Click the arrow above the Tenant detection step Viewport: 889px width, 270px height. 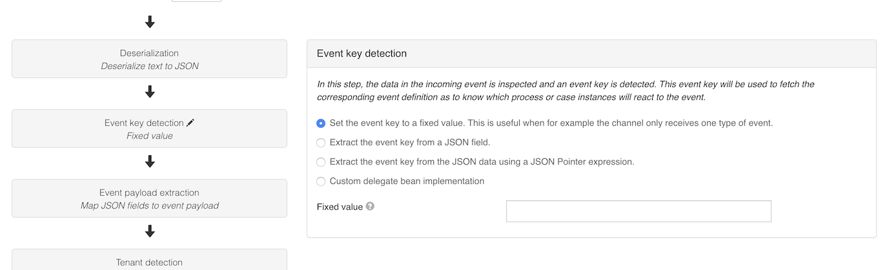click(x=150, y=231)
